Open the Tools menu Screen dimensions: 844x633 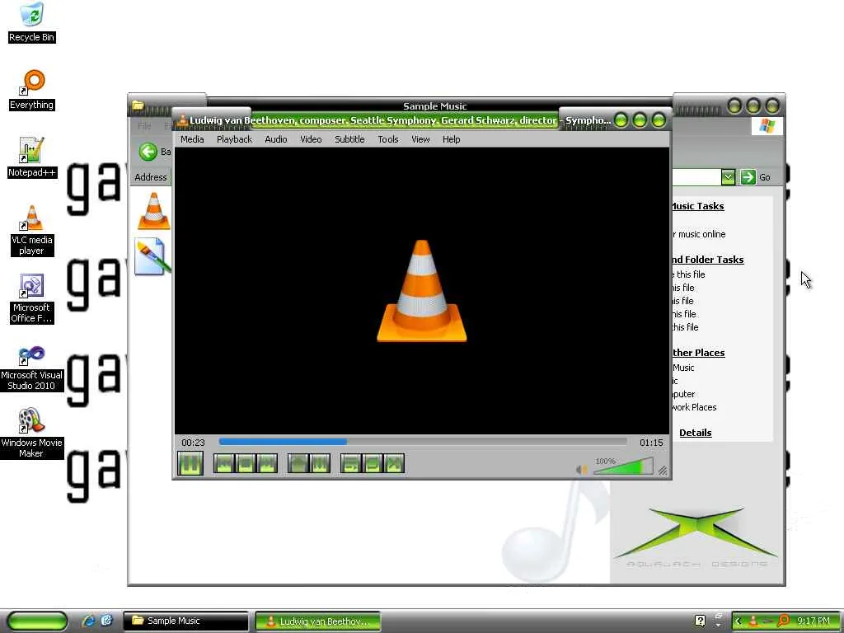tap(388, 139)
